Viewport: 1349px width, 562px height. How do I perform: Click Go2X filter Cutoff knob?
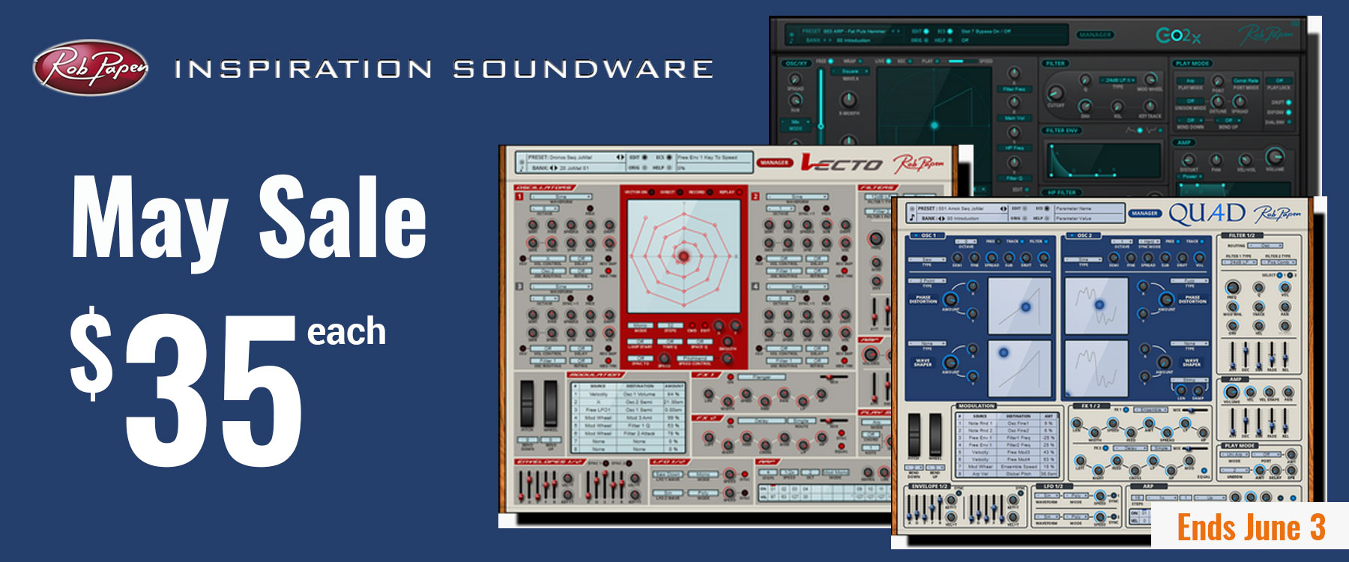(1055, 93)
